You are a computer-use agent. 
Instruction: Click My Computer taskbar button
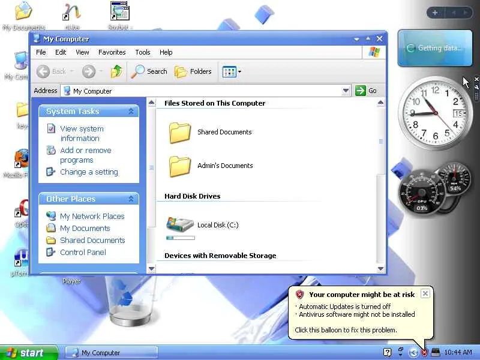[112, 353]
